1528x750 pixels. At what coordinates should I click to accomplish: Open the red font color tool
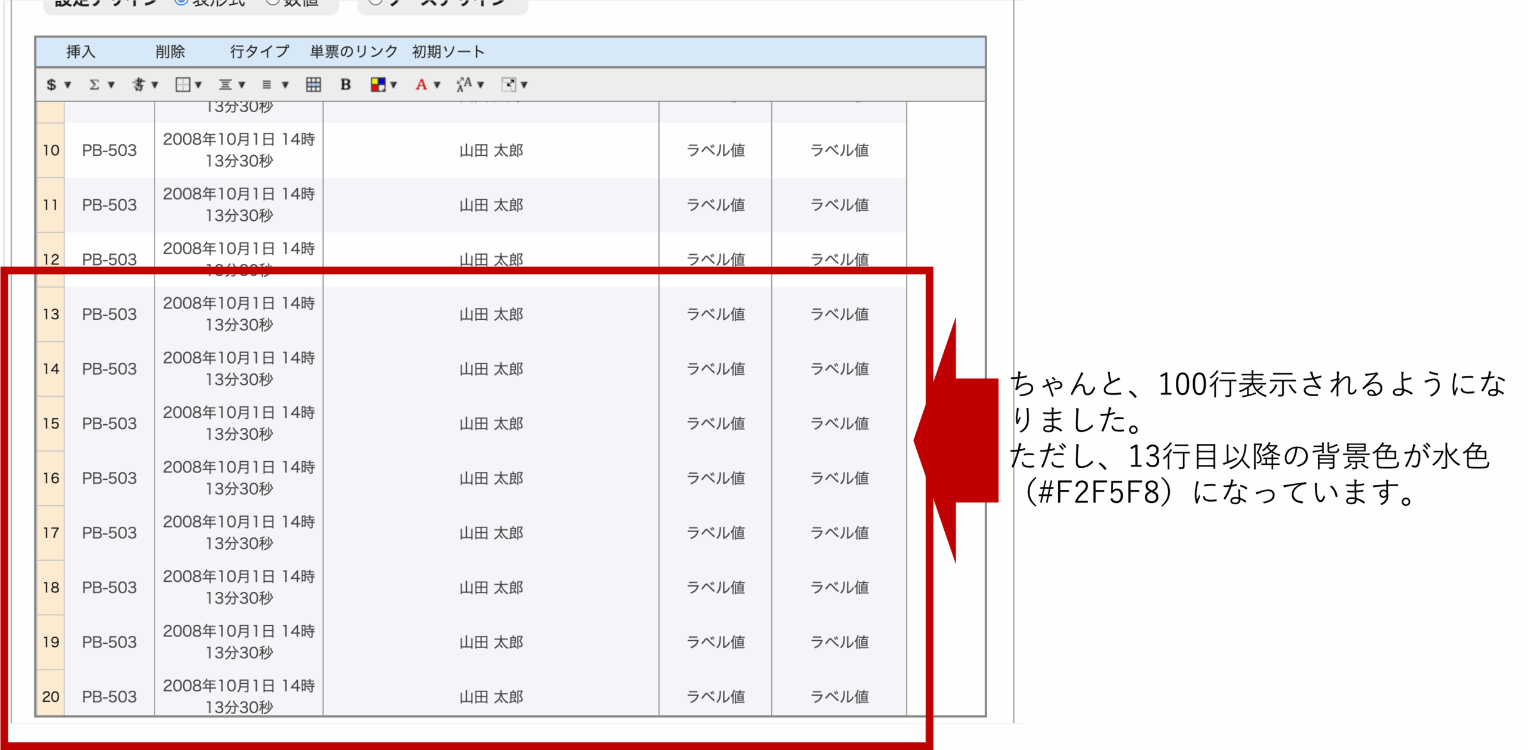click(427, 85)
